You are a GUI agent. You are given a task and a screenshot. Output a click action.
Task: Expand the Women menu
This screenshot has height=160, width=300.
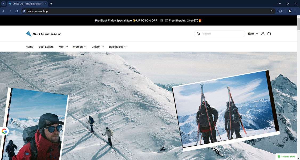click(x=80, y=47)
